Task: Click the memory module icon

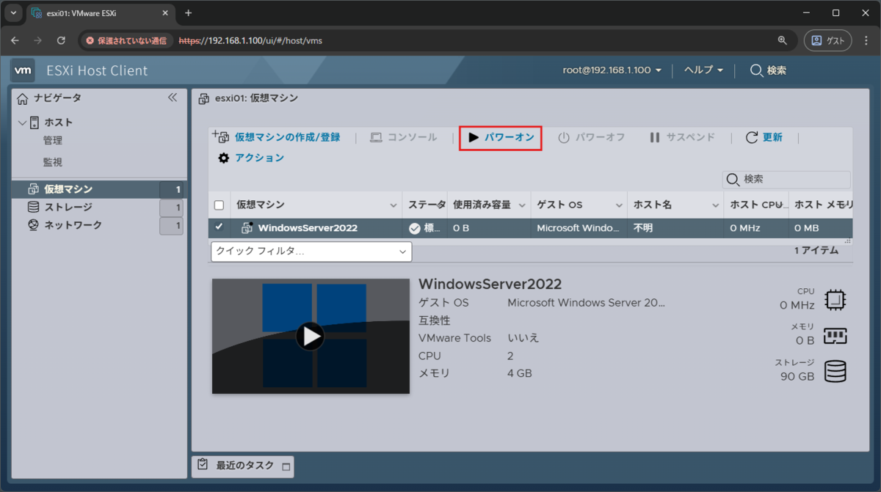Action: 835,336
